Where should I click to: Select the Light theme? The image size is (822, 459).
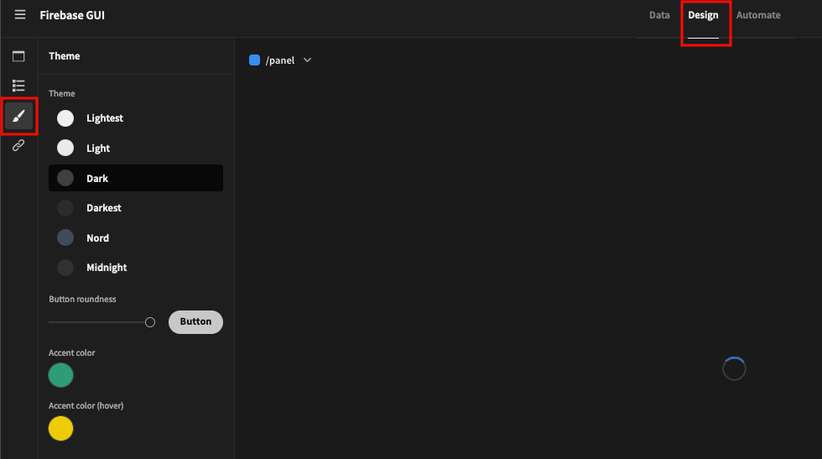pos(136,148)
